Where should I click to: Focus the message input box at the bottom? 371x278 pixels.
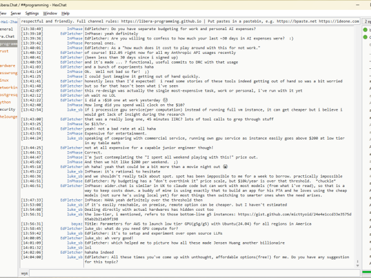point(191,272)
